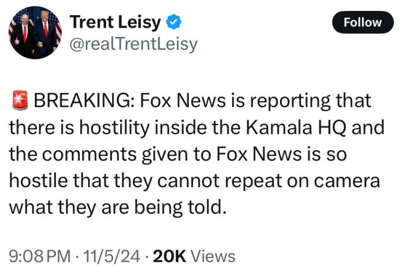Open the Trent Leisy display name link
The height and width of the screenshot is (272, 410).
pos(116,23)
